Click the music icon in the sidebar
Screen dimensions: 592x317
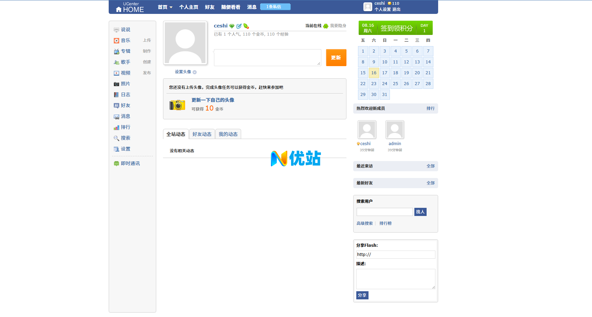(116, 41)
